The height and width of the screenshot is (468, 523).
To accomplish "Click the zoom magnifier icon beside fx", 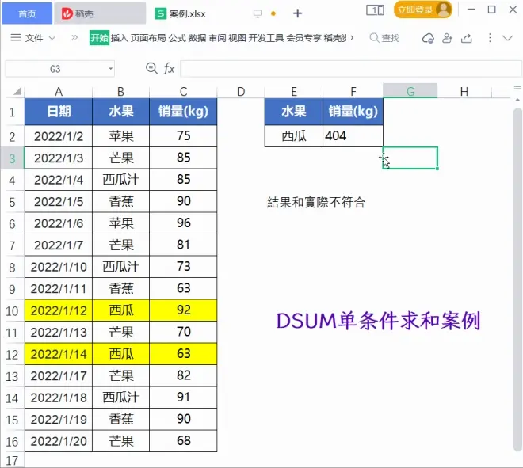I will (x=152, y=69).
